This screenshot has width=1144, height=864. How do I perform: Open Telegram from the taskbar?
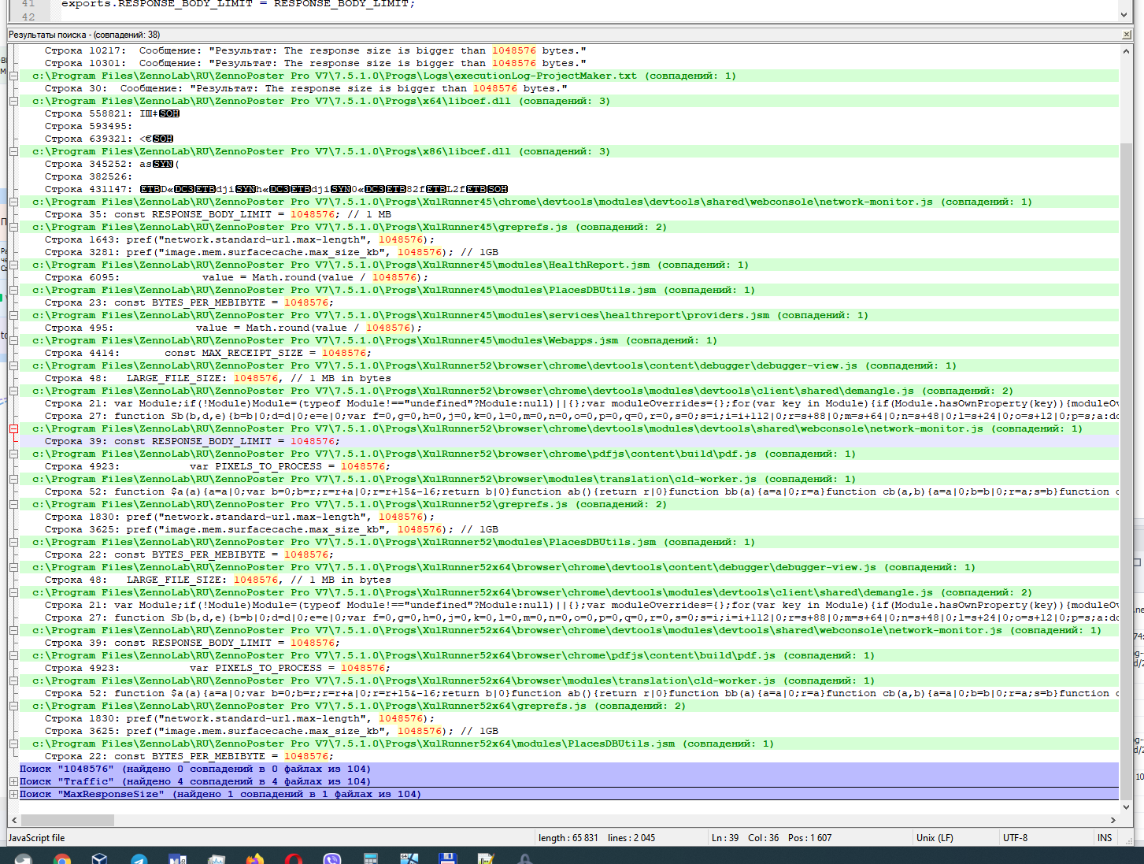coord(139,858)
